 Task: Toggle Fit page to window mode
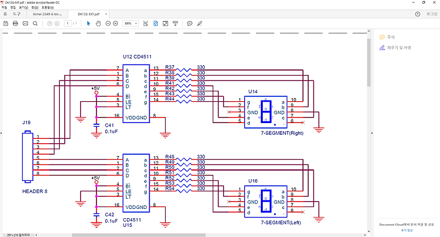[155, 24]
